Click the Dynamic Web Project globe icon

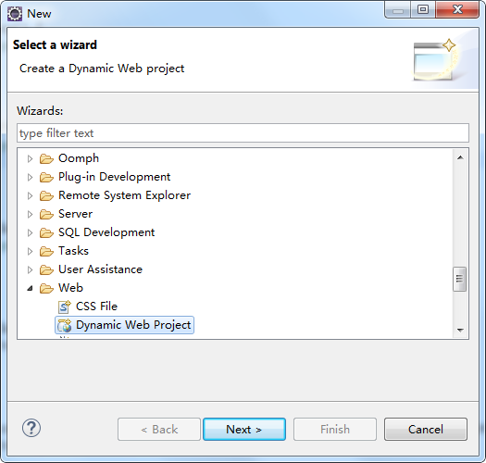tap(65, 325)
